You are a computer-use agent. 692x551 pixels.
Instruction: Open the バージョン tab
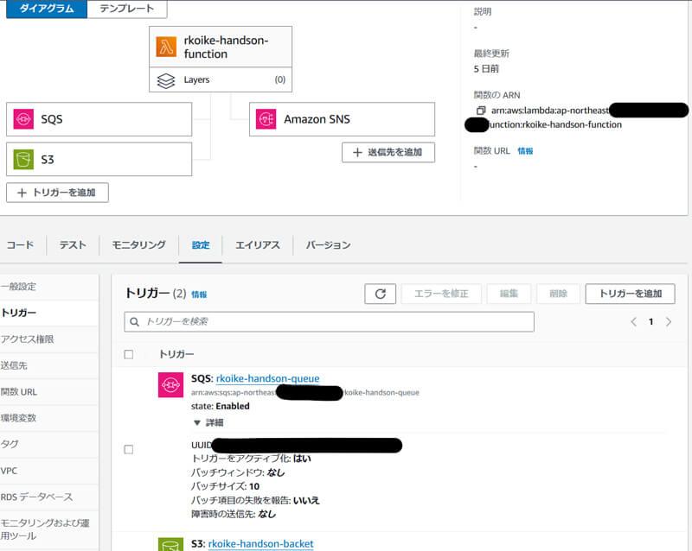click(x=328, y=245)
